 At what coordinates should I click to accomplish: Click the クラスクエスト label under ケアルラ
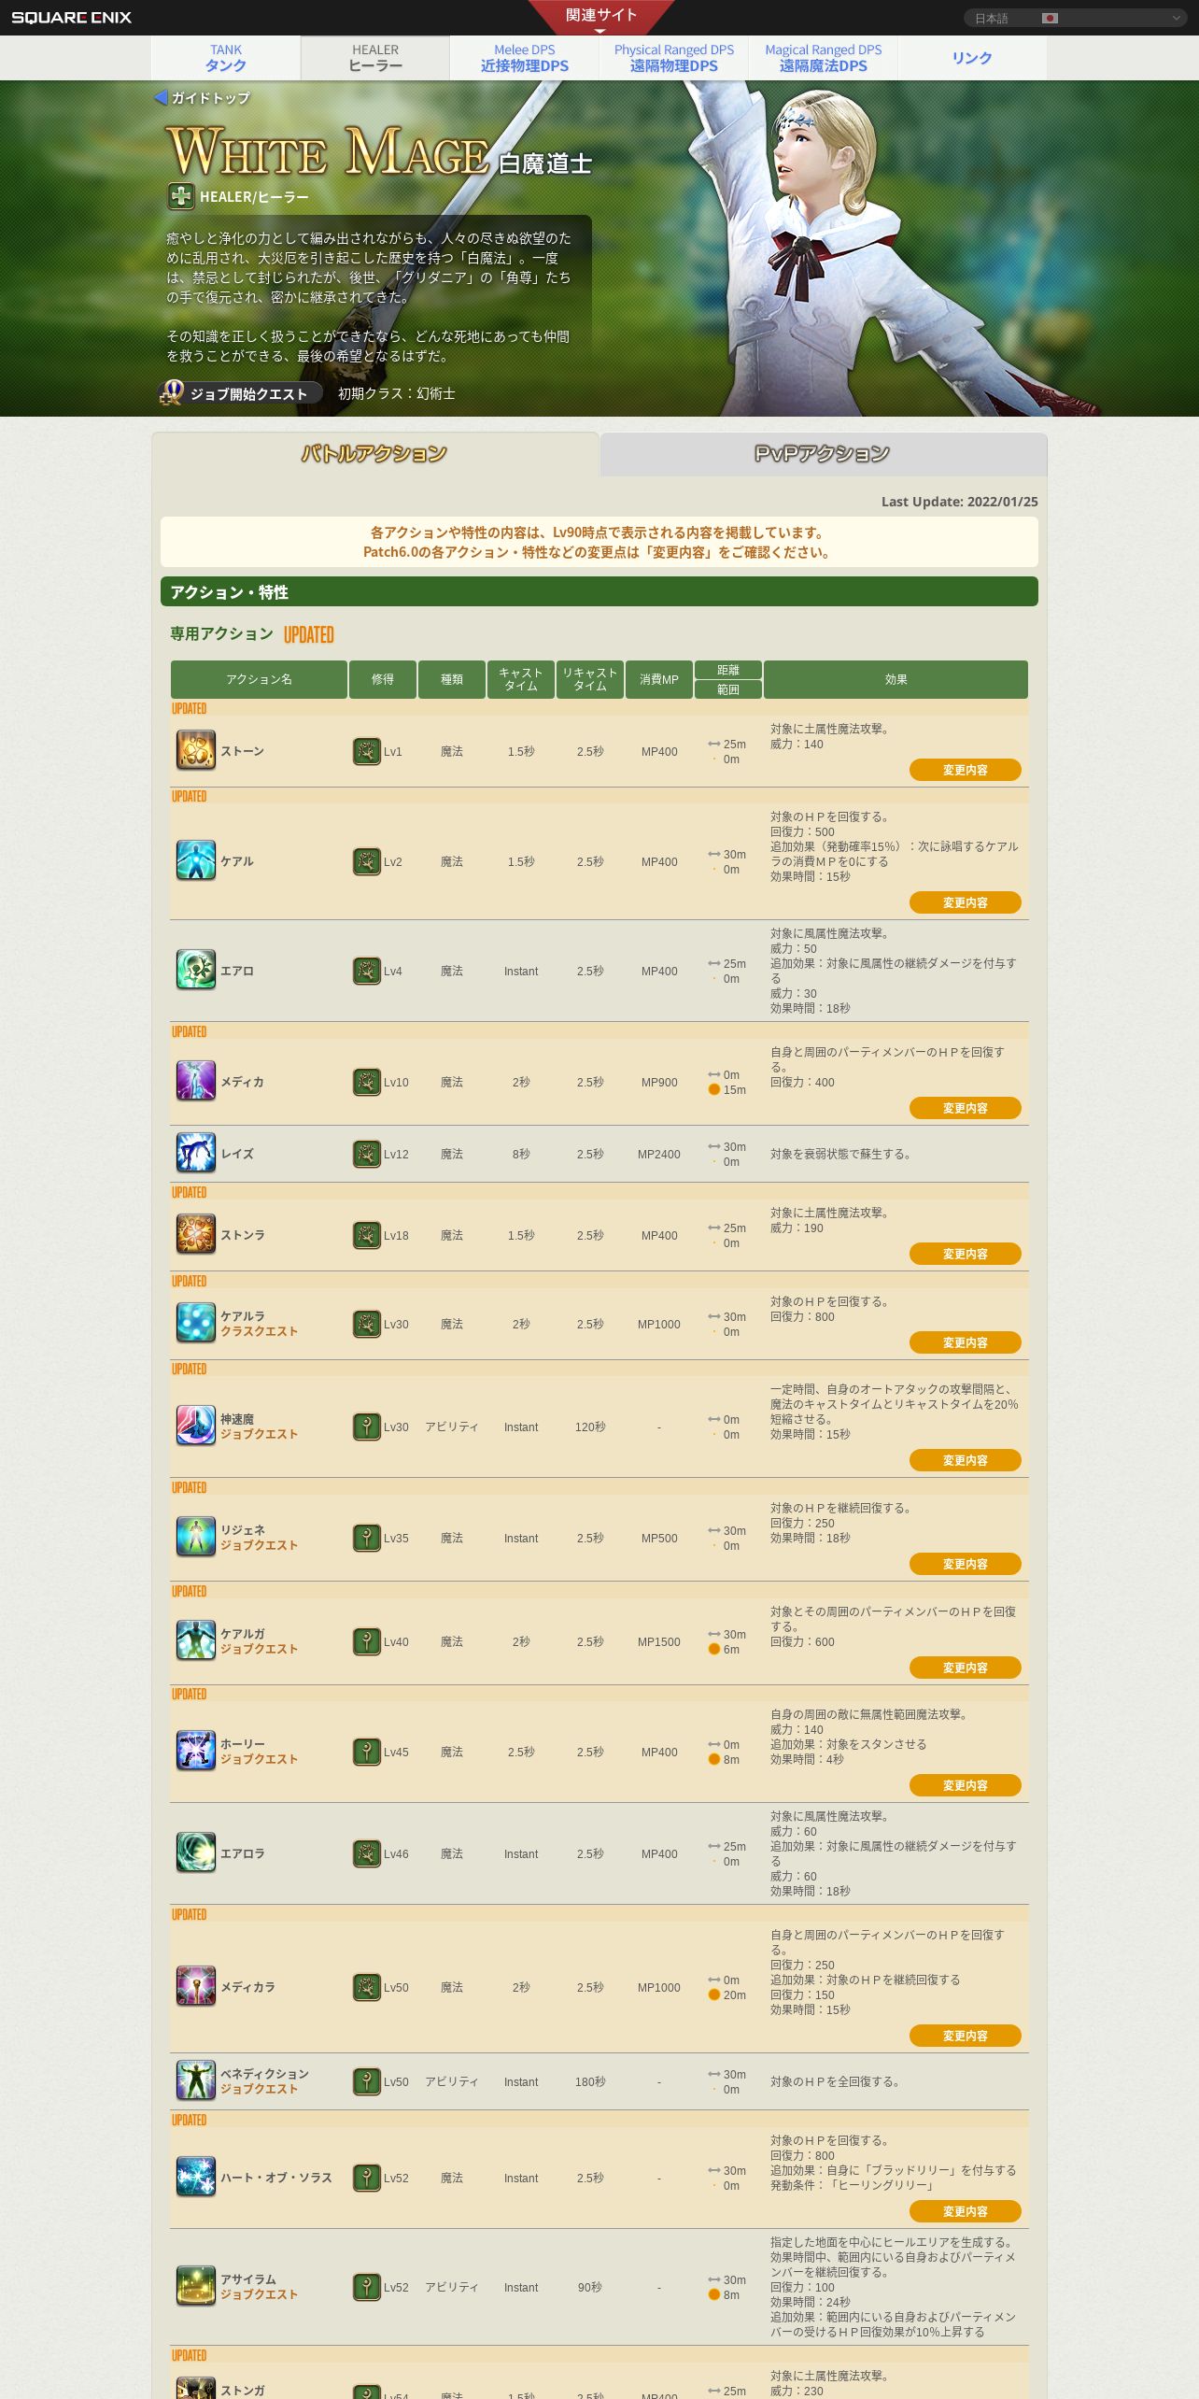pos(259,1331)
